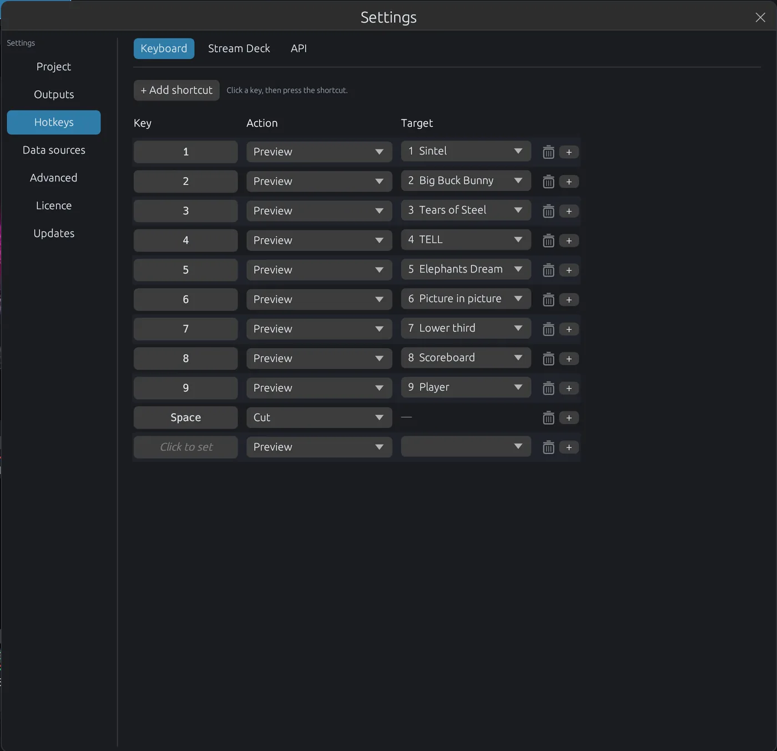Delete the Player shortcut row
Screen dimensions: 777x751
point(548,388)
